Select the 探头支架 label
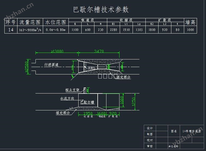The height and width of the screenshot is (151, 206). (72, 90)
